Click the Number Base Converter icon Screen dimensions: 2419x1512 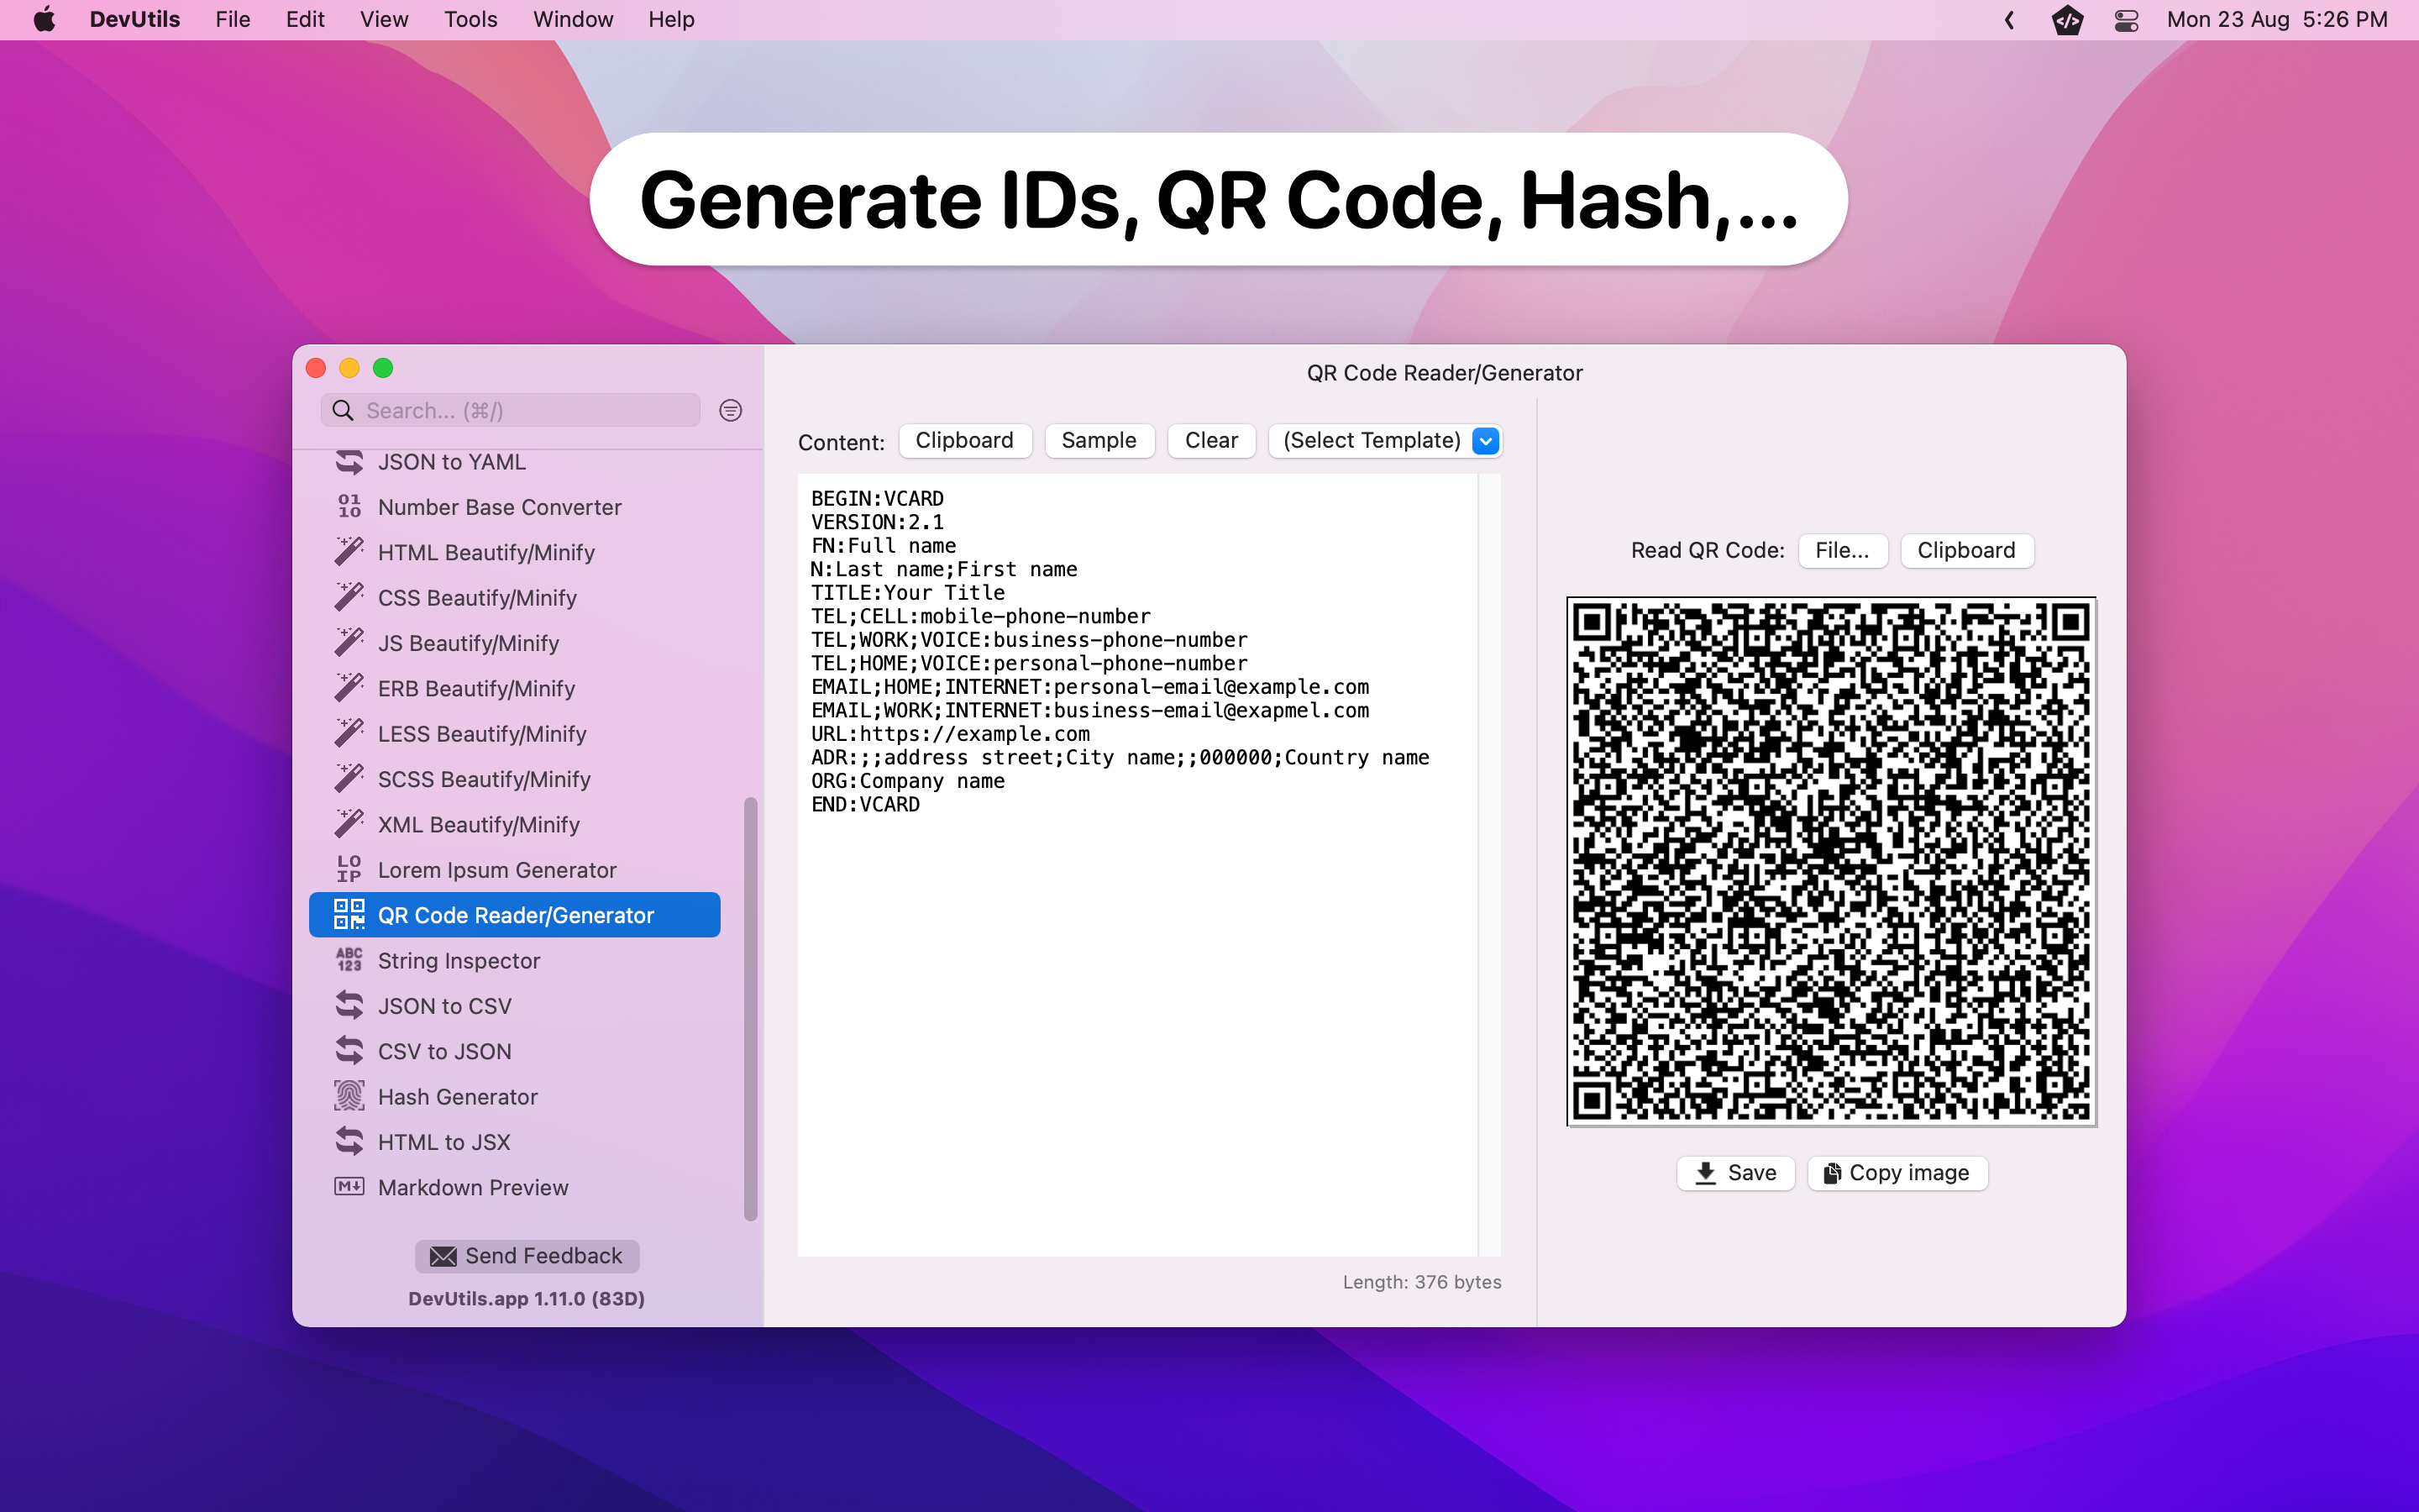(x=349, y=506)
